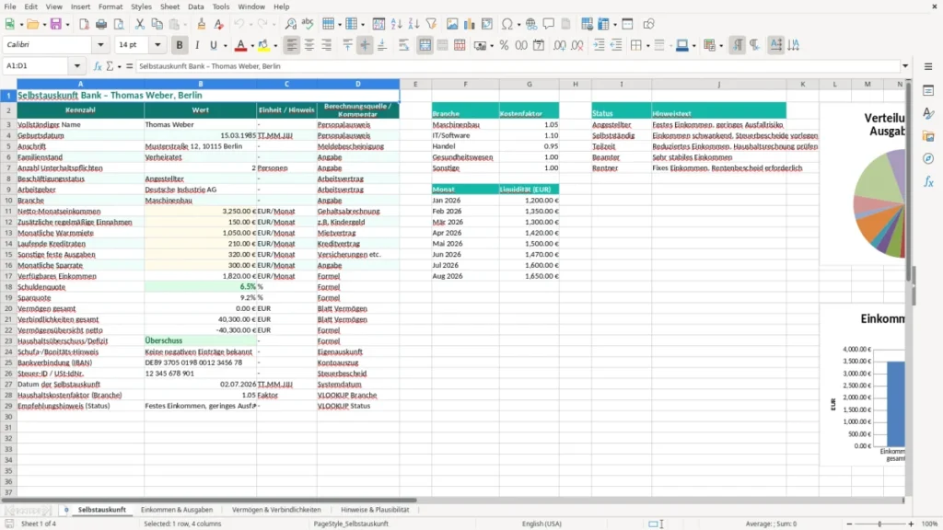Open the Font Size dropdown
The width and height of the screenshot is (943, 530).
pos(157,44)
